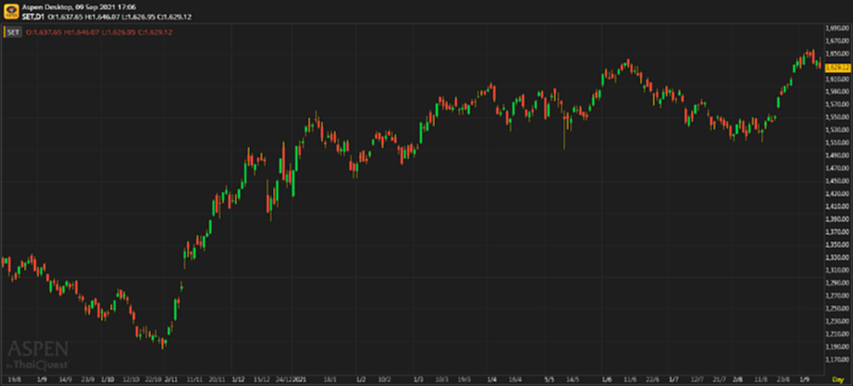Screen dimensions: 853x386
Task: Click the 1,230.00 price axis label
Action: pyautogui.click(x=838, y=321)
